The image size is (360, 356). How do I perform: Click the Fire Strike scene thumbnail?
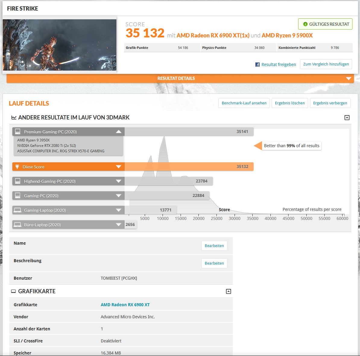click(60, 45)
